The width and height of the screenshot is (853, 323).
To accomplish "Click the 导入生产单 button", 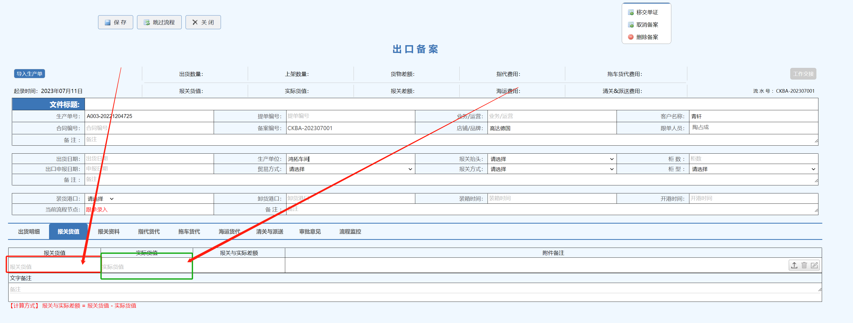I will coord(29,74).
